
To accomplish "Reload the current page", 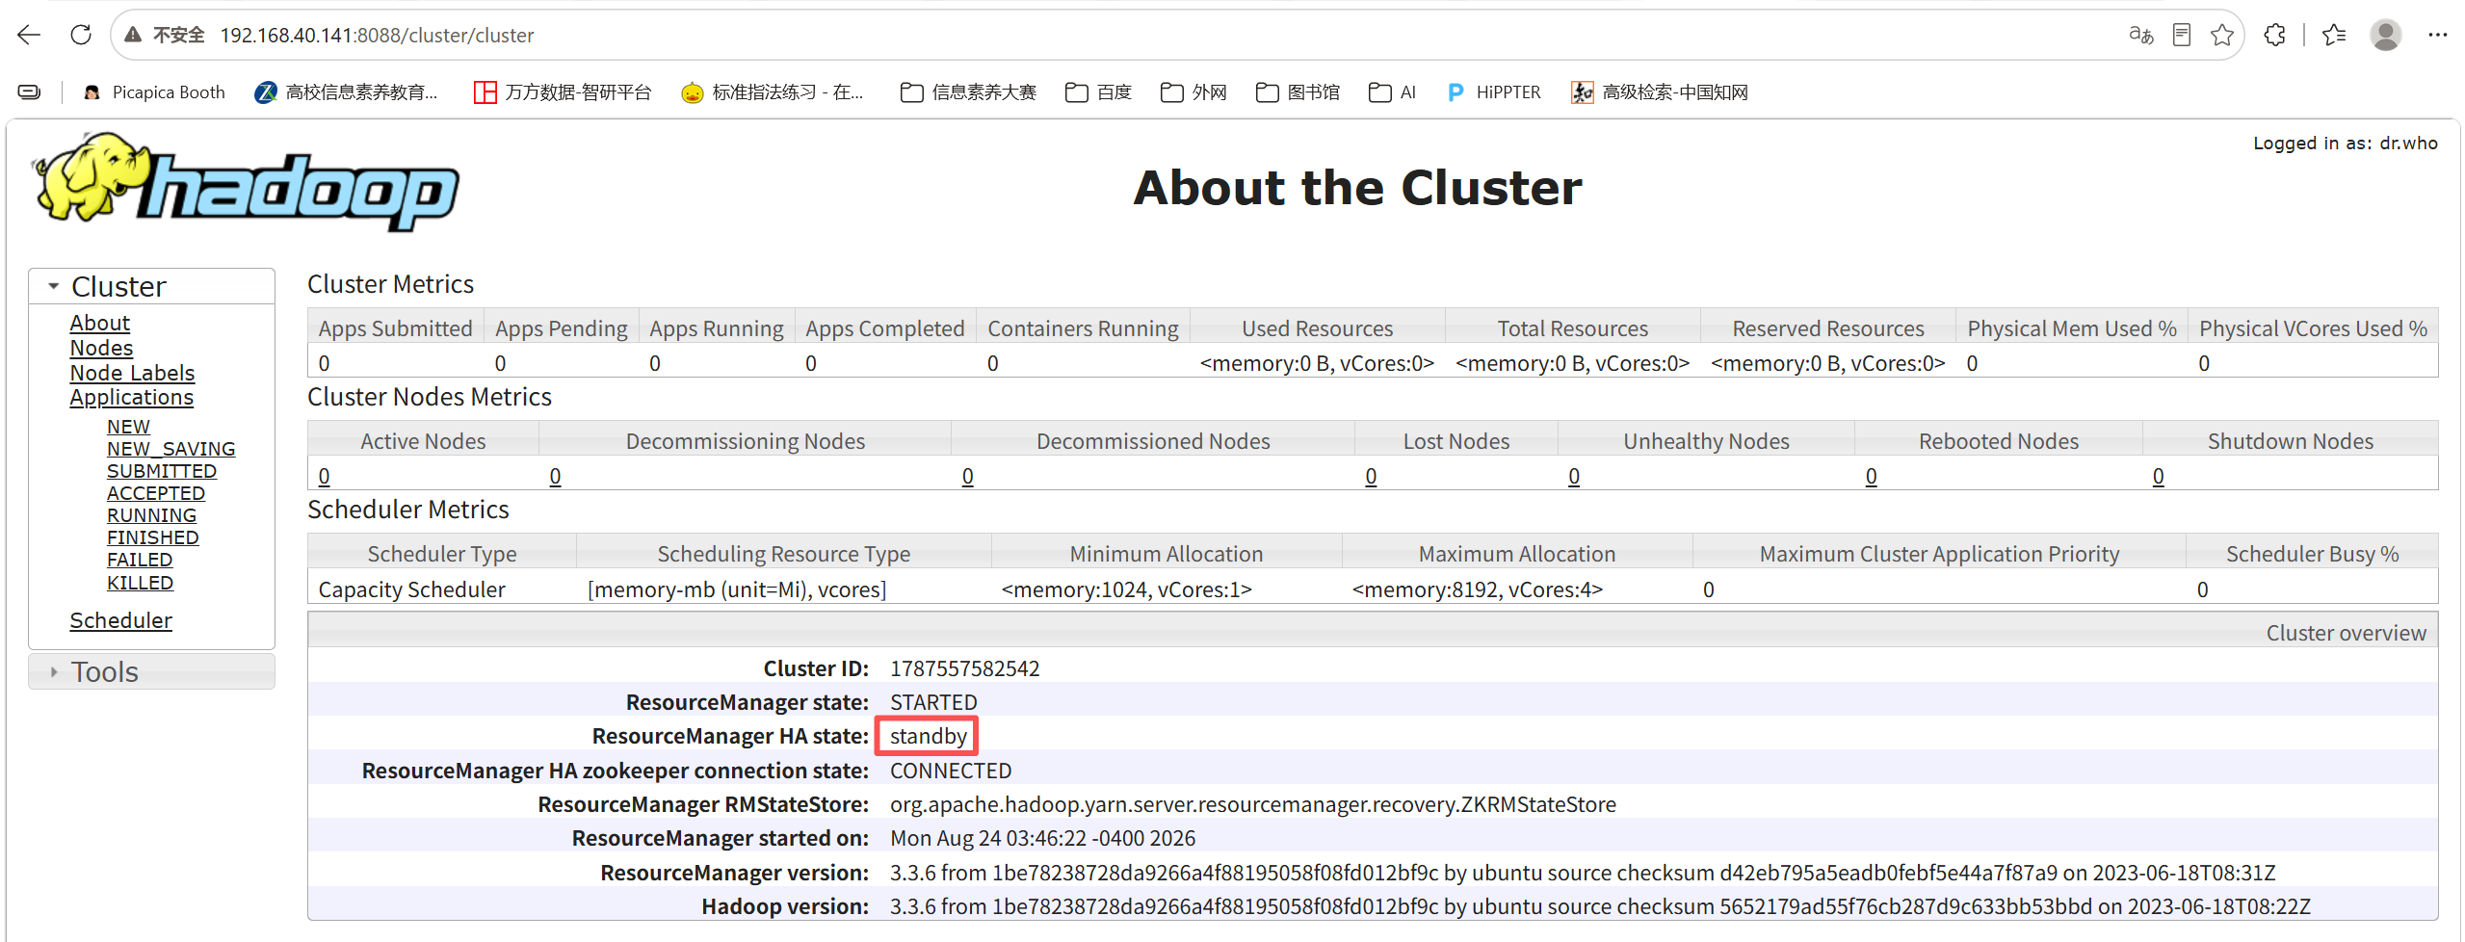I will [81, 36].
